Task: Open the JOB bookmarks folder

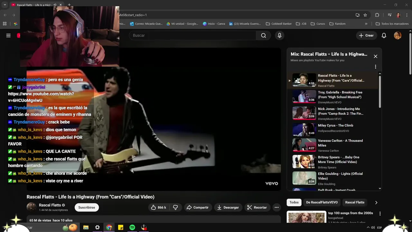Action: click(x=301, y=24)
